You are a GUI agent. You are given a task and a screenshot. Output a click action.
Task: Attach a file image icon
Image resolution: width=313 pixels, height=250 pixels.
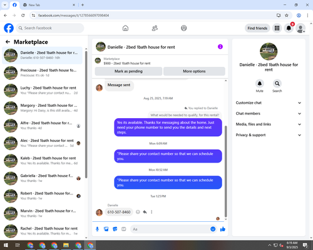(106, 229)
